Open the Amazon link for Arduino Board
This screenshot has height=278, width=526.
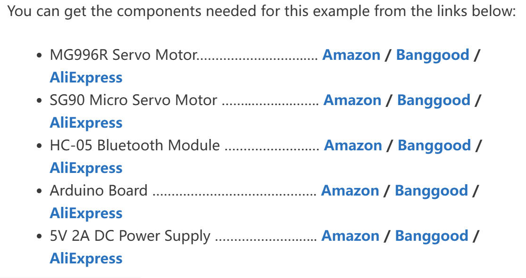[350, 190]
